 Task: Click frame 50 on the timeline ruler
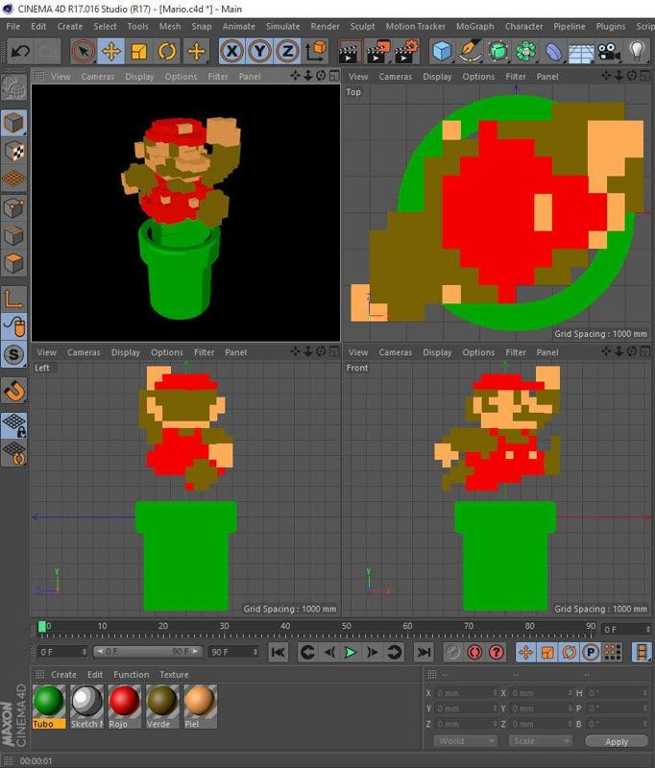click(x=347, y=627)
